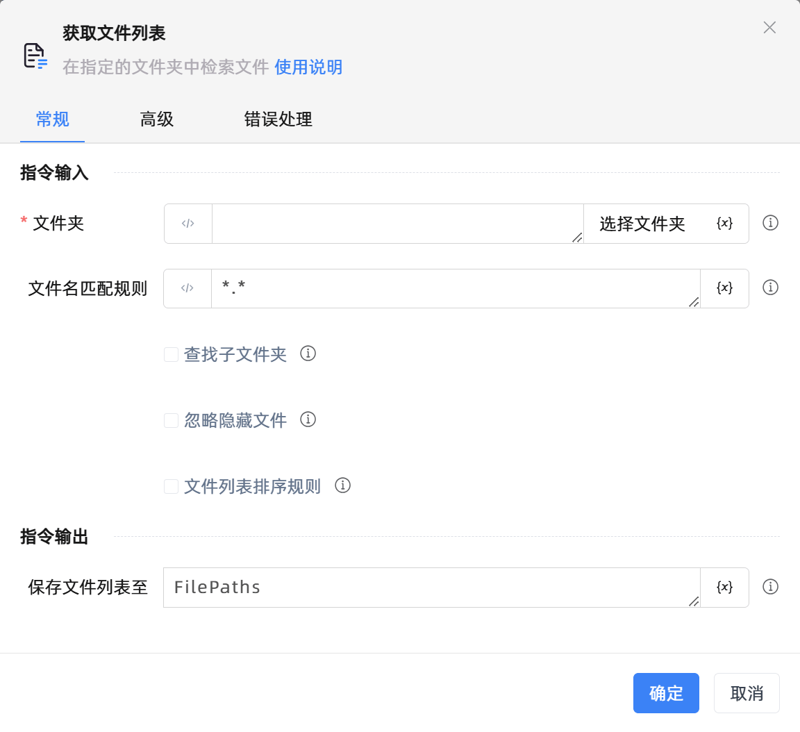This screenshot has width=800, height=732.
Task: Click the info icon next to 保存文件列表至
Action: pyautogui.click(x=770, y=587)
